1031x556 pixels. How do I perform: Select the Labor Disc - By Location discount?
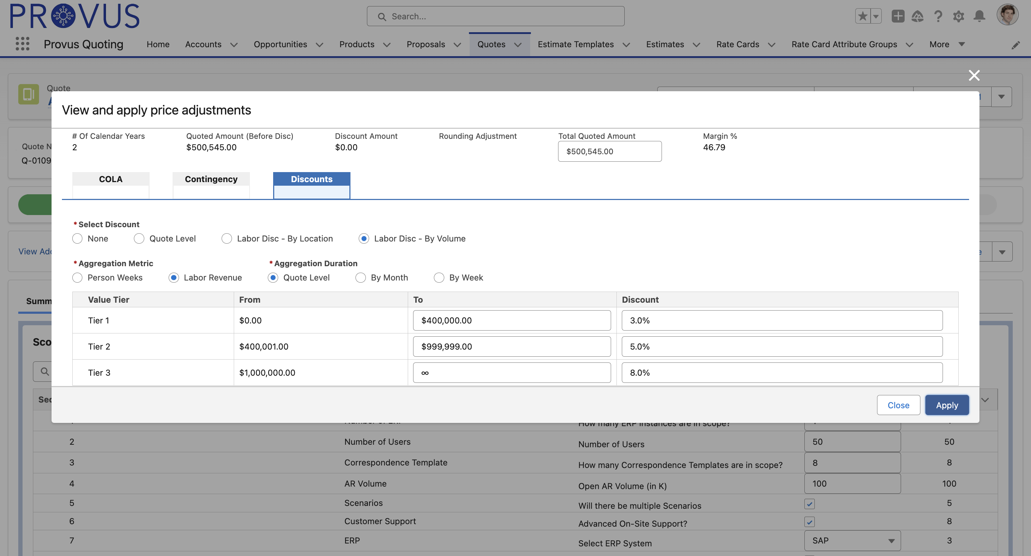(227, 238)
